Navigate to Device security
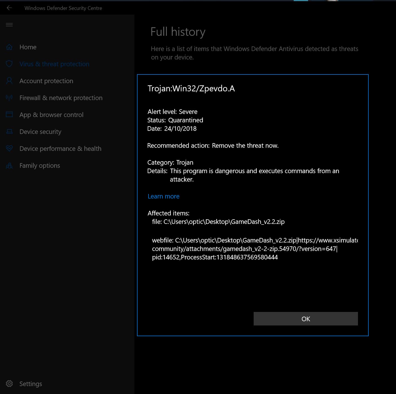This screenshot has width=396, height=394. (40, 132)
